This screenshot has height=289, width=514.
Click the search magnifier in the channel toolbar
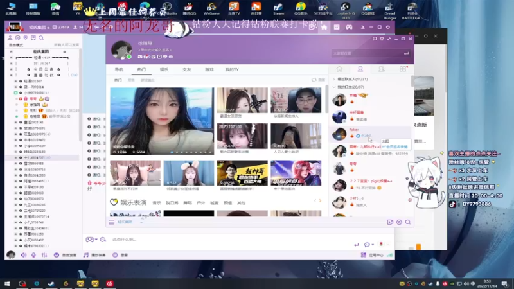coord(41,38)
